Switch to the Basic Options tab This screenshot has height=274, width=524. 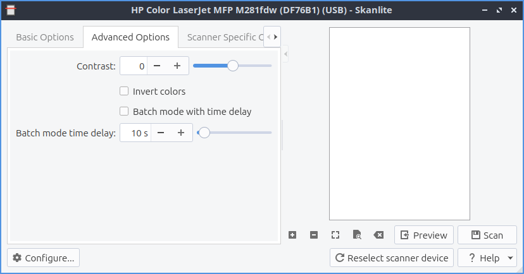(45, 37)
